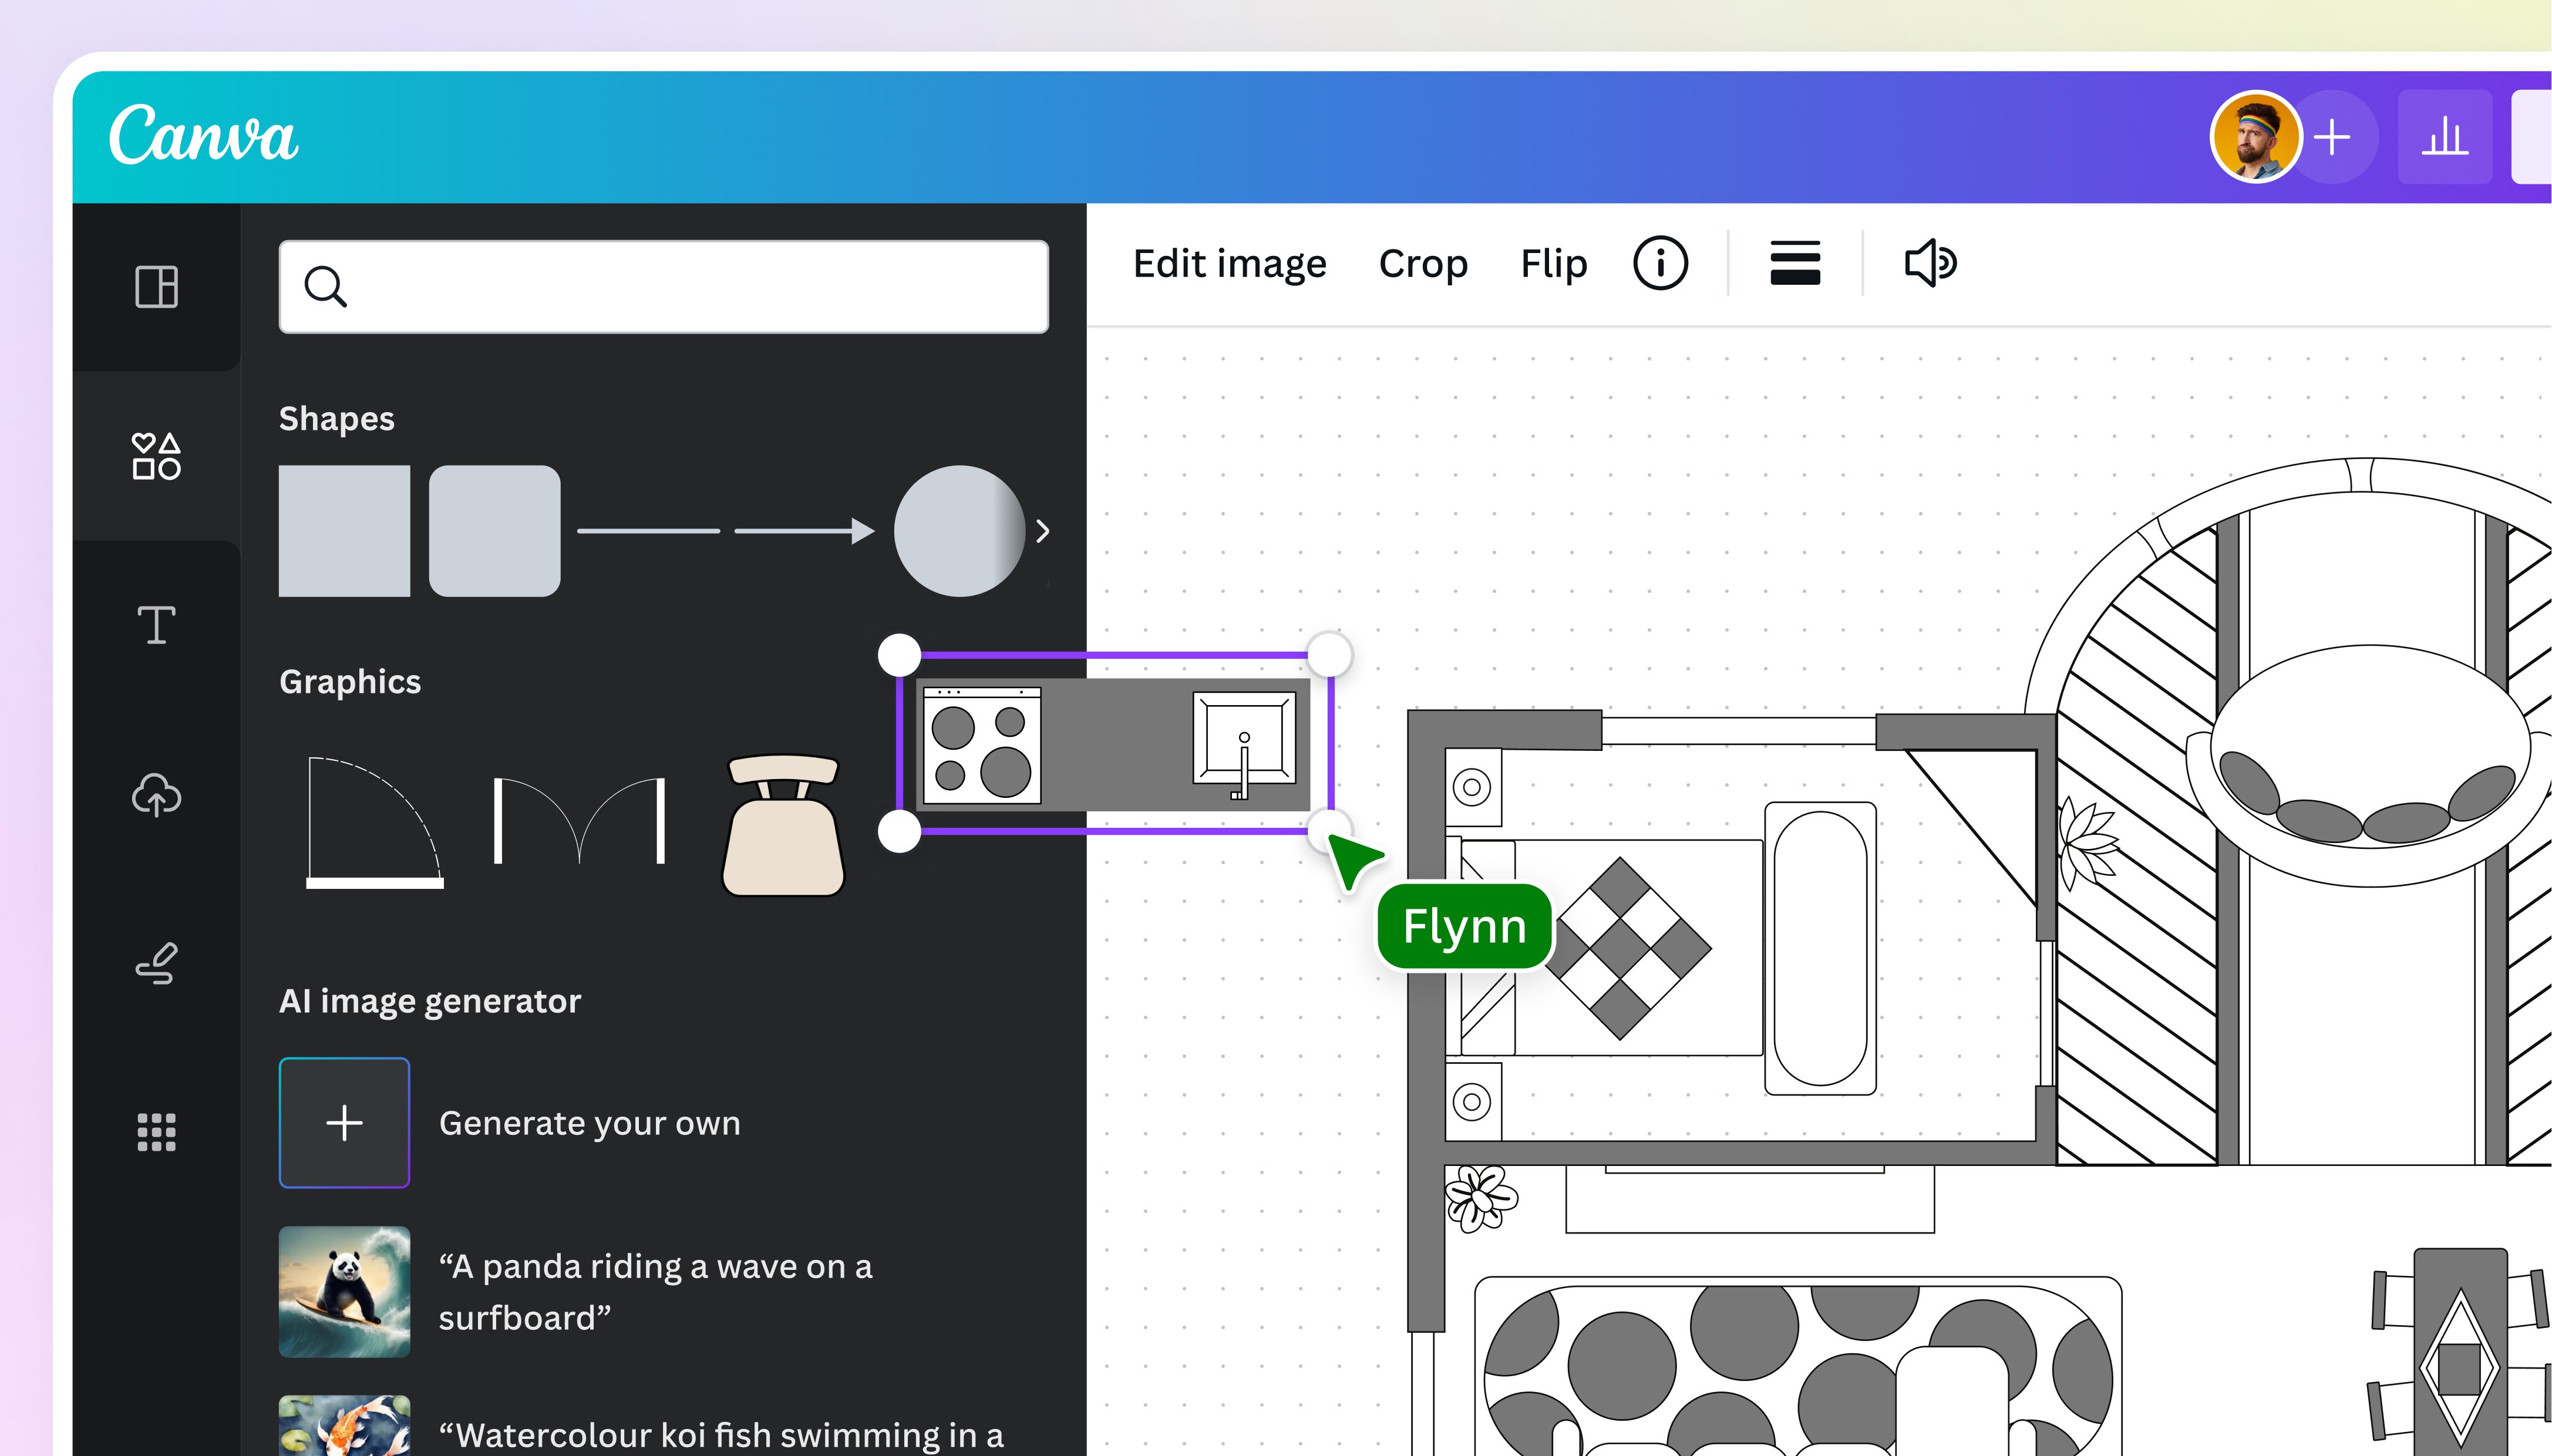
Task: Click the elements search bar
Action: coord(663,287)
